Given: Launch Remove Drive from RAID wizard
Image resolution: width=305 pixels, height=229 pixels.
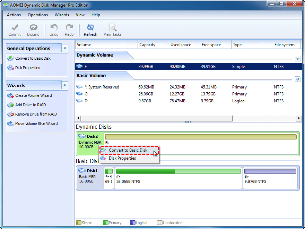Looking at the screenshot, I should (36, 114).
